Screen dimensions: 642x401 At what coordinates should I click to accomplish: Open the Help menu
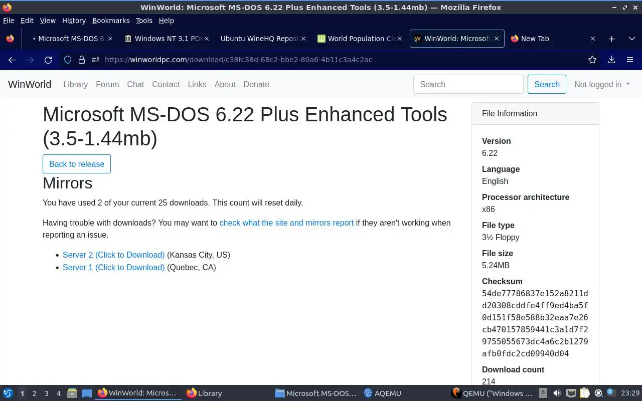coord(166,21)
